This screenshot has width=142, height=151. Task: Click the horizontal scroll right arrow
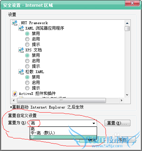click(122, 100)
